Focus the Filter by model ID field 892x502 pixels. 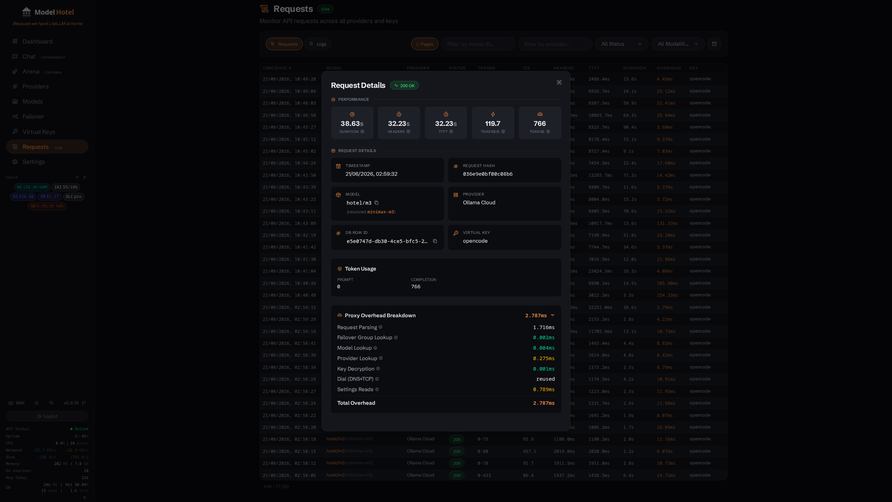[478, 44]
